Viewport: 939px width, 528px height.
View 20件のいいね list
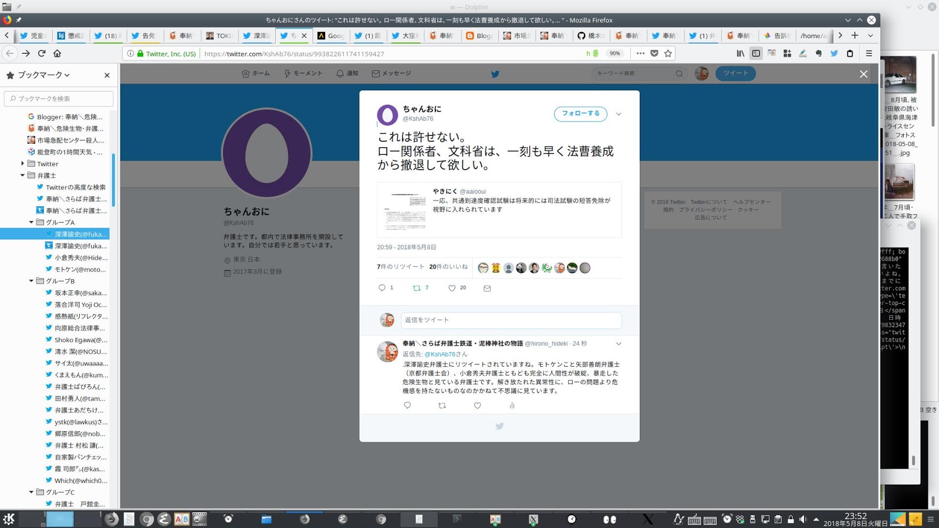pos(448,267)
